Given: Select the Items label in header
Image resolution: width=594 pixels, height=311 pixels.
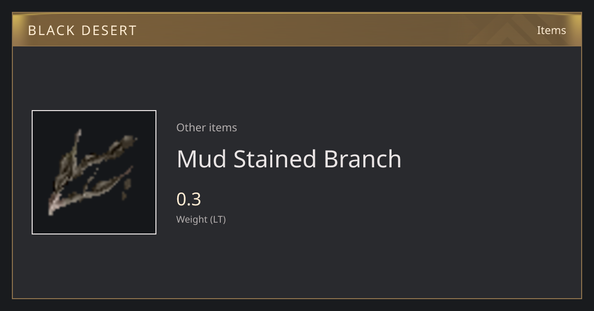Looking at the screenshot, I should [551, 30].
